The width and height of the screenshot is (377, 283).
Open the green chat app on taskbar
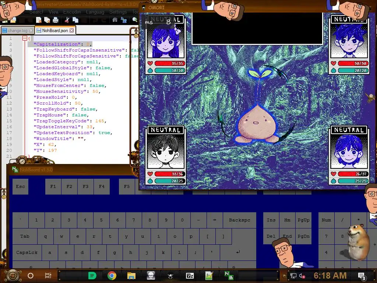pyautogui.click(x=92, y=276)
